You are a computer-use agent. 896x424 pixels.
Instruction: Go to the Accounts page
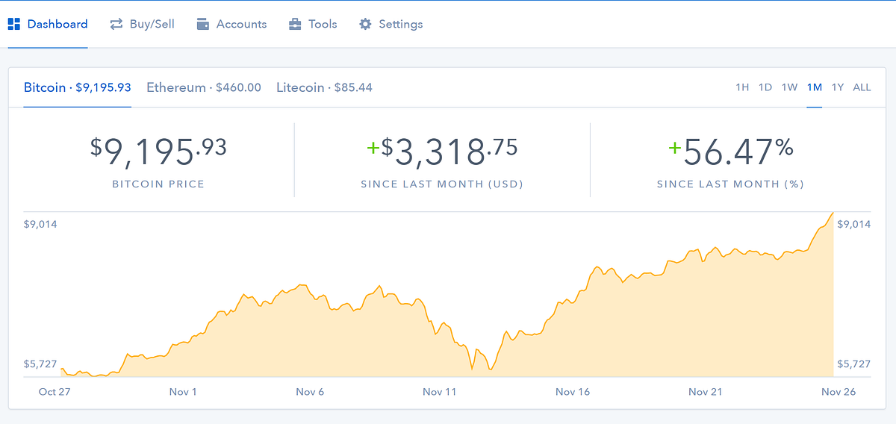click(x=241, y=24)
